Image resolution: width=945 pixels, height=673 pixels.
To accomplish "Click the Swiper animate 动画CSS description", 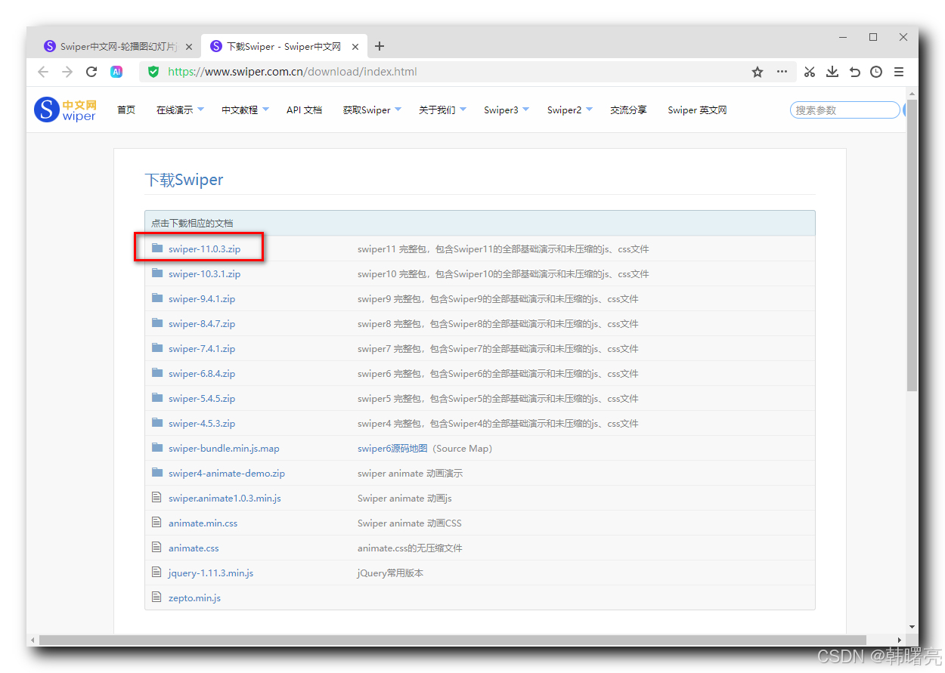I will pos(409,523).
